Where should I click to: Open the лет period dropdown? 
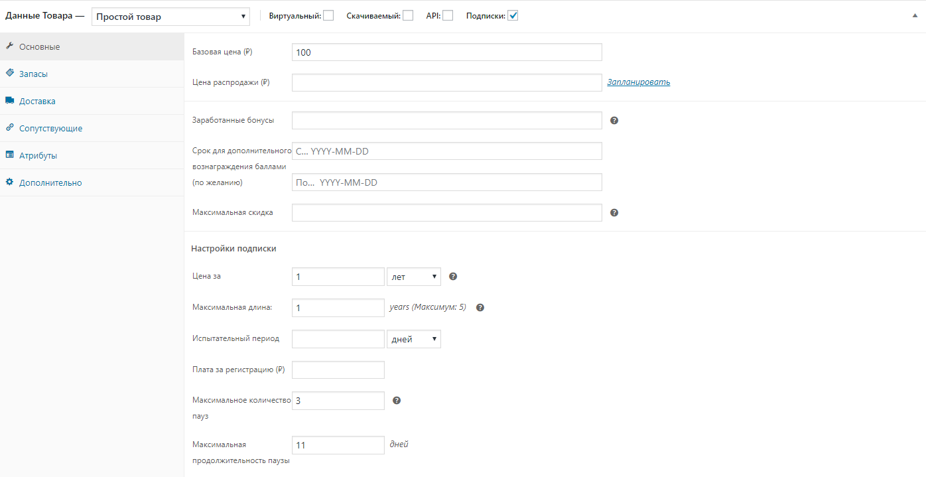pyautogui.click(x=414, y=277)
